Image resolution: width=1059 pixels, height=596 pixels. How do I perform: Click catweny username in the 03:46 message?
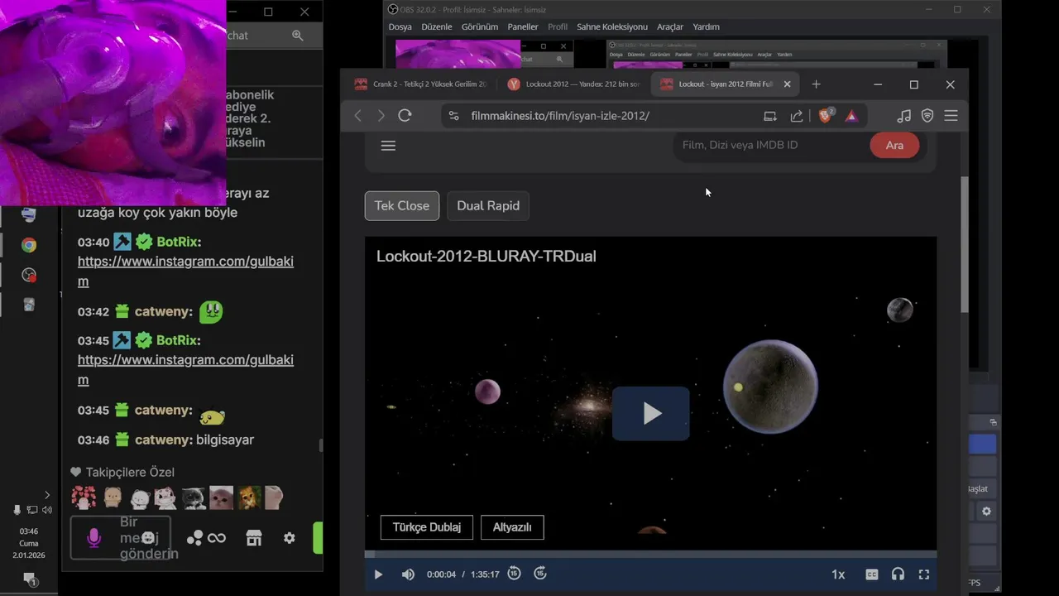163,440
